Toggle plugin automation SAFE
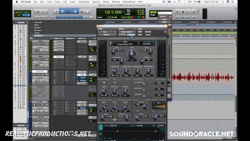Image resolution: width=250 pixels, height=141 pixels. point(140,35)
